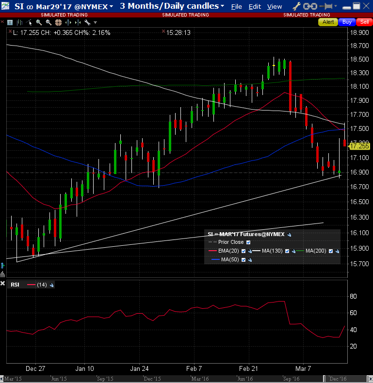373x383 pixels.
Task: Click the yellow Alert button
Action: click(328, 22)
